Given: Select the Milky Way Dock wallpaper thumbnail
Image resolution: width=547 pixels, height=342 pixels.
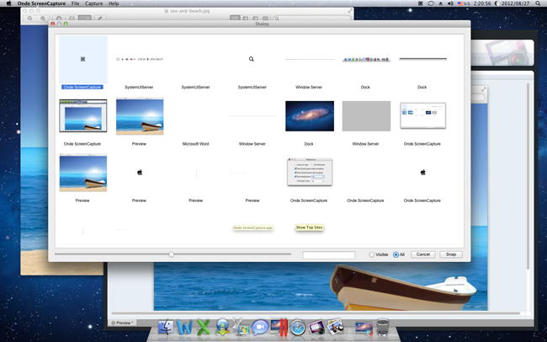Looking at the screenshot, I should (309, 116).
